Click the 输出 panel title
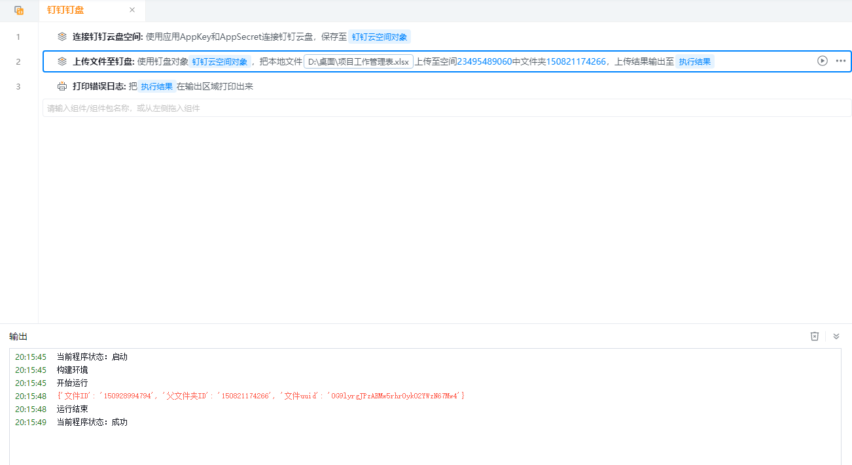852x465 pixels. [18, 336]
